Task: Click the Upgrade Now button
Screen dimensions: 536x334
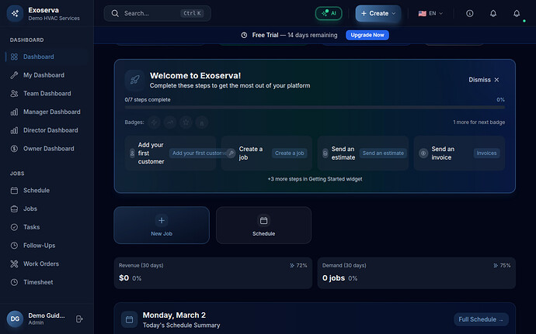Action: 367,35
